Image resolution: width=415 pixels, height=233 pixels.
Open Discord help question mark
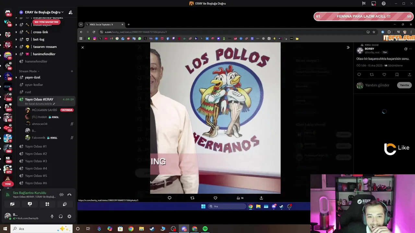pyautogui.click(x=384, y=4)
